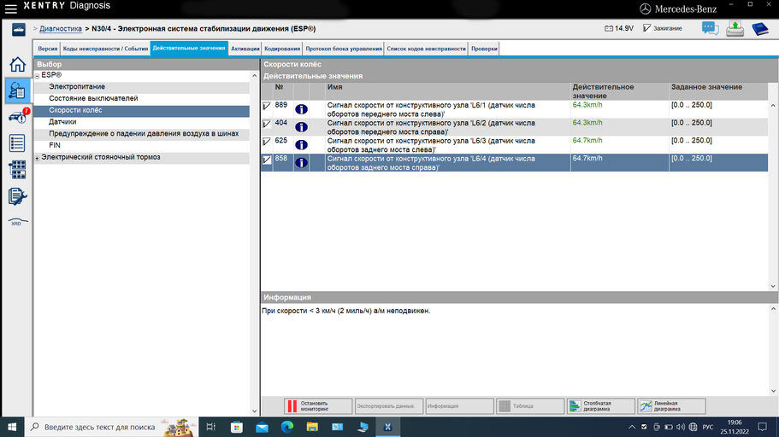This screenshot has height=437, width=779.
Task: Show info for row 889 signal
Action: [301, 109]
